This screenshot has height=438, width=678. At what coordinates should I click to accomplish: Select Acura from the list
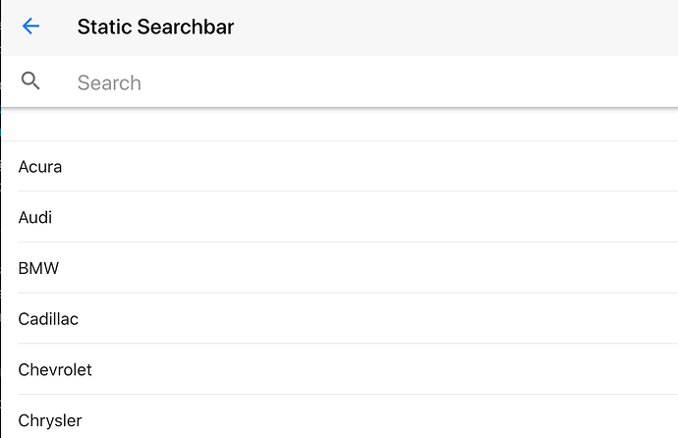click(340, 166)
